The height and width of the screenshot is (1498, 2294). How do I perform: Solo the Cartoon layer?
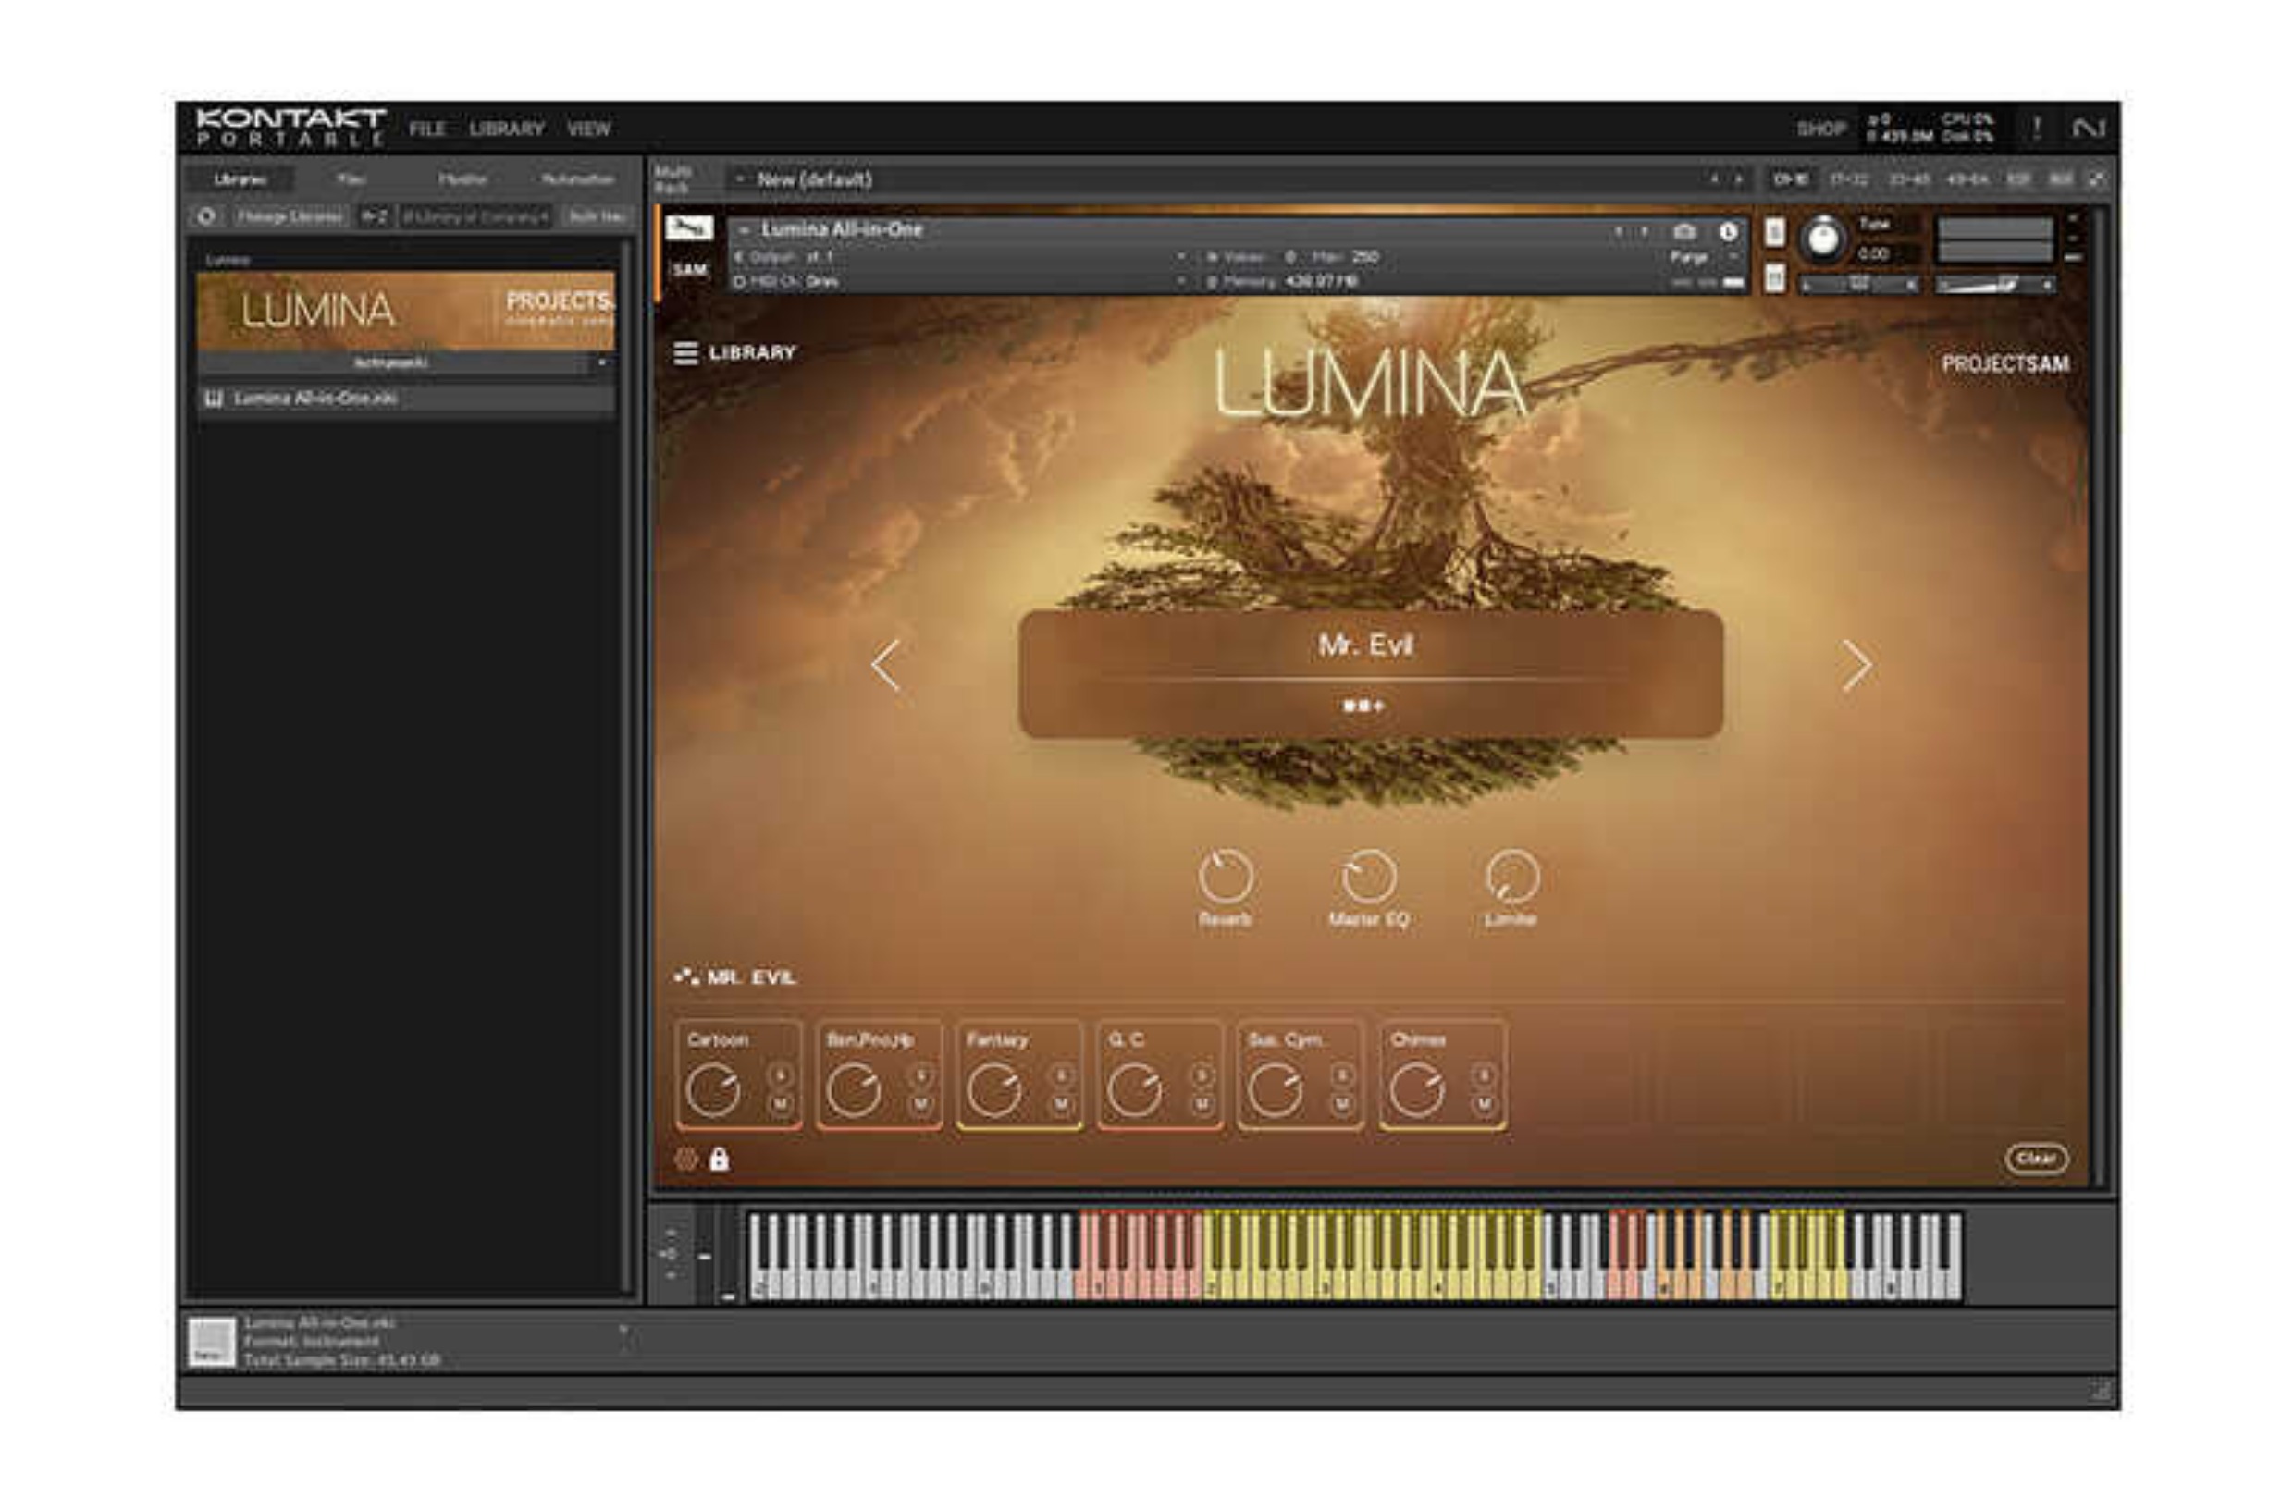click(x=781, y=1075)
